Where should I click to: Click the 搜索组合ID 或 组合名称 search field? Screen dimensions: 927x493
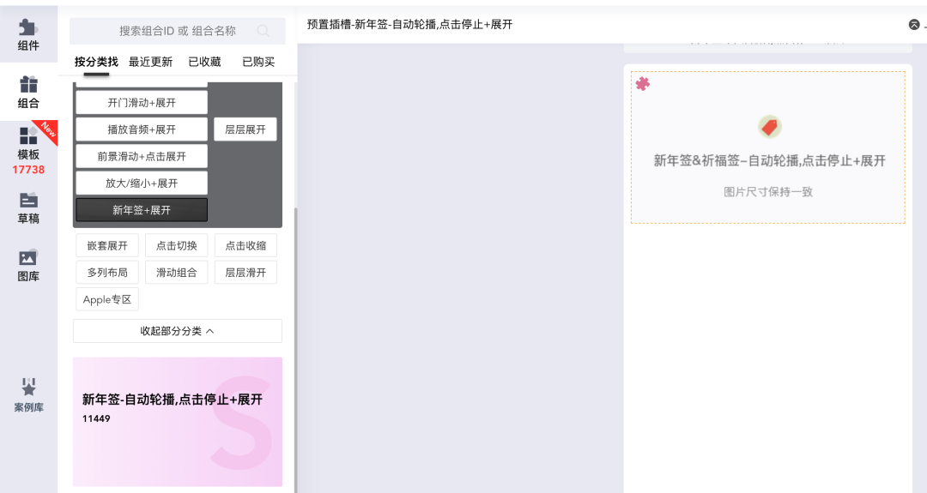pyautogui.click(x=178, y=31)
